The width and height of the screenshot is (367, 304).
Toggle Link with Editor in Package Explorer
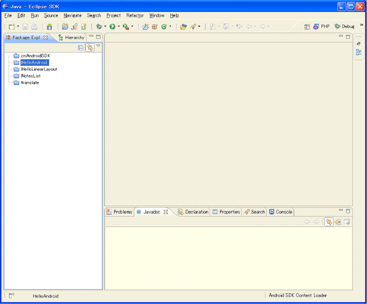pyautogui.click(x=90, y=48)
